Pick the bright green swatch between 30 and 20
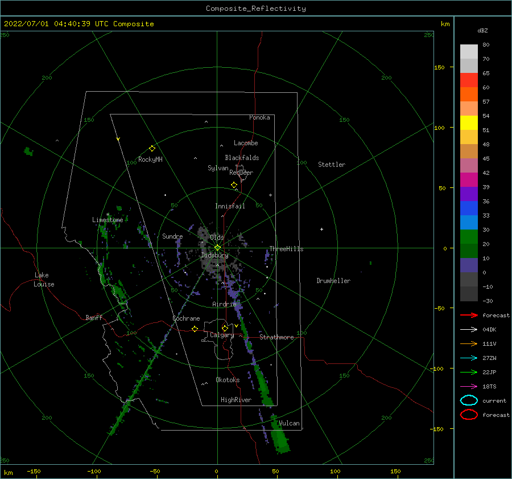The width and height of the screenshot is (512, 479). pos(469,236)
